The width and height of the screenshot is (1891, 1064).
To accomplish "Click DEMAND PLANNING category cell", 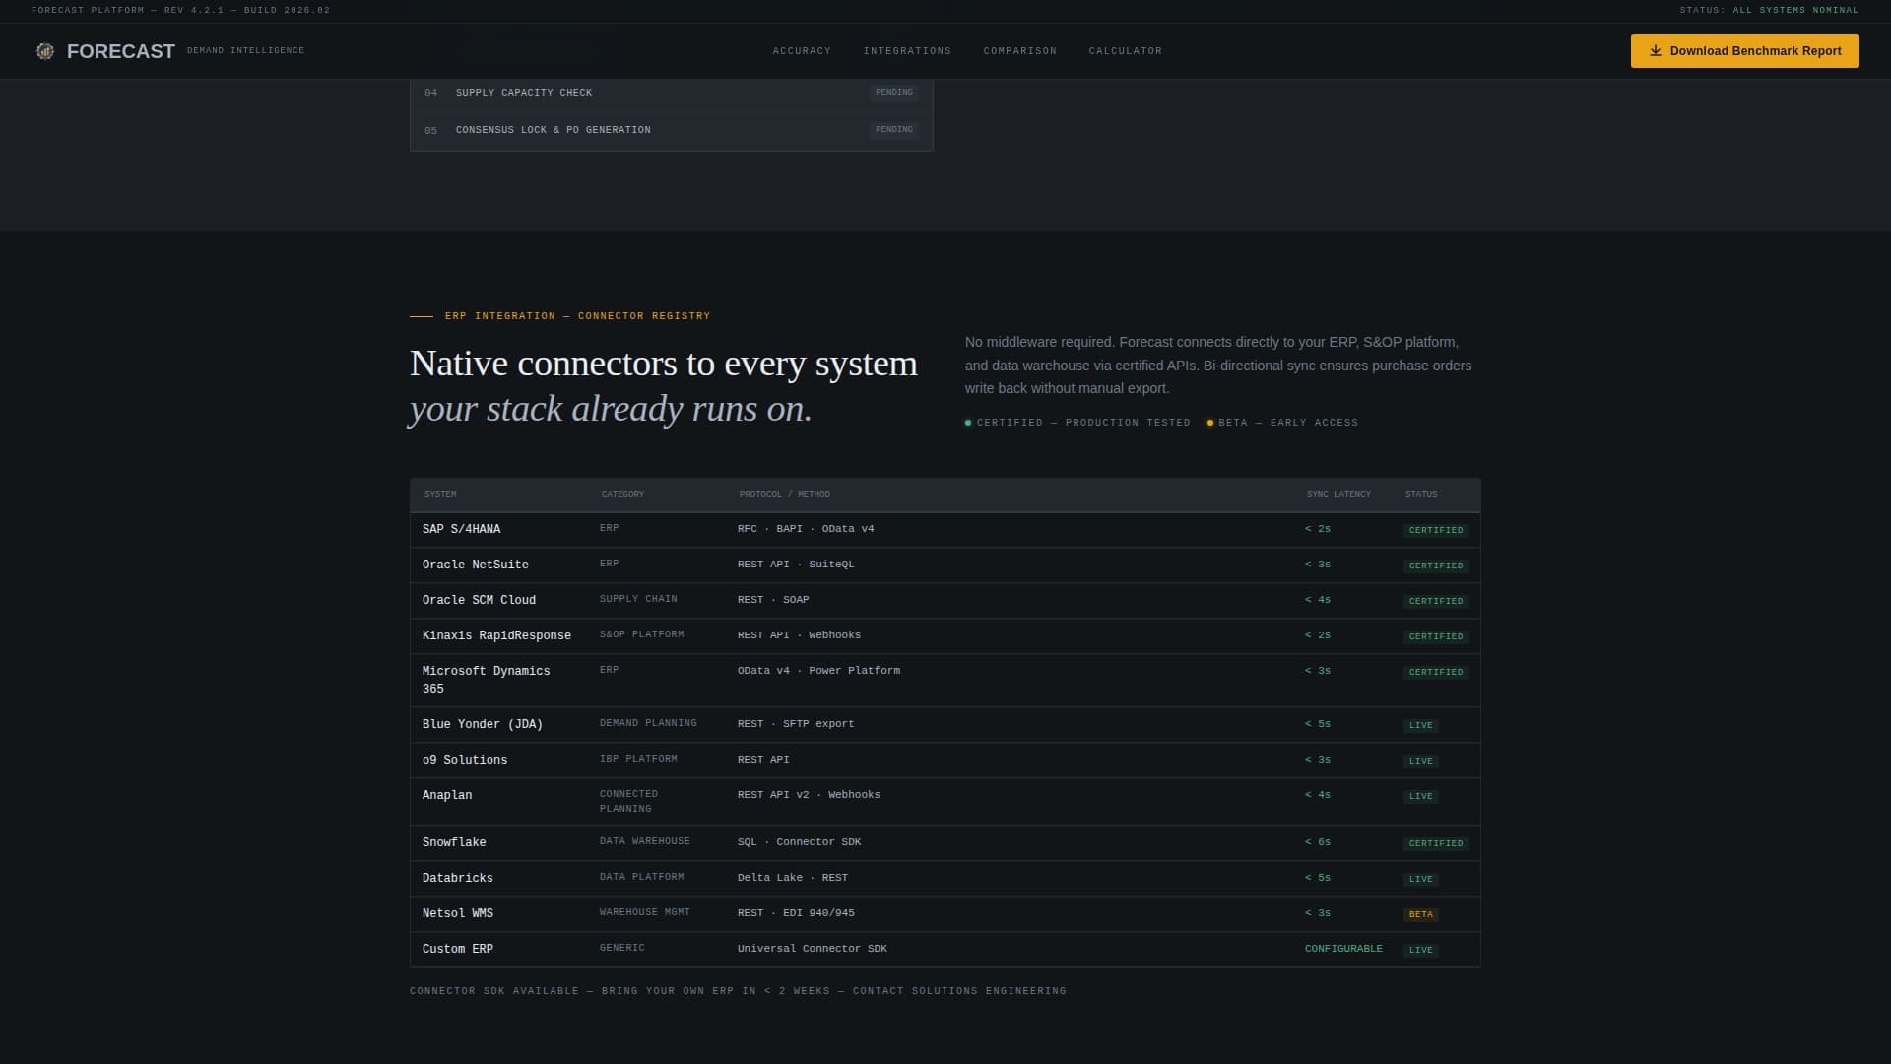I will tap(648, 723).
